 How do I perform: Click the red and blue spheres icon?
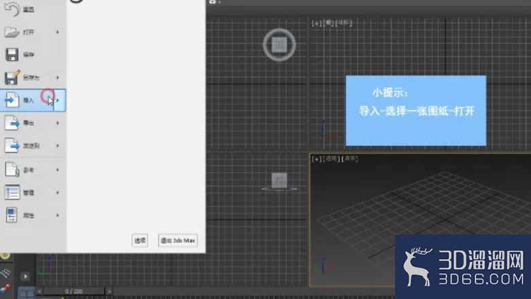[x=5, y=289]
